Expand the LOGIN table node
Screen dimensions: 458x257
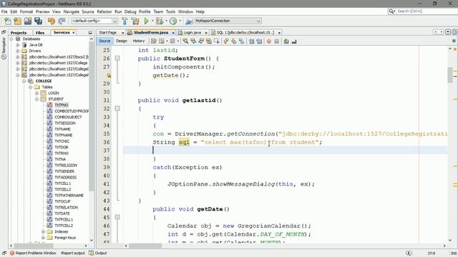[36, 93]
